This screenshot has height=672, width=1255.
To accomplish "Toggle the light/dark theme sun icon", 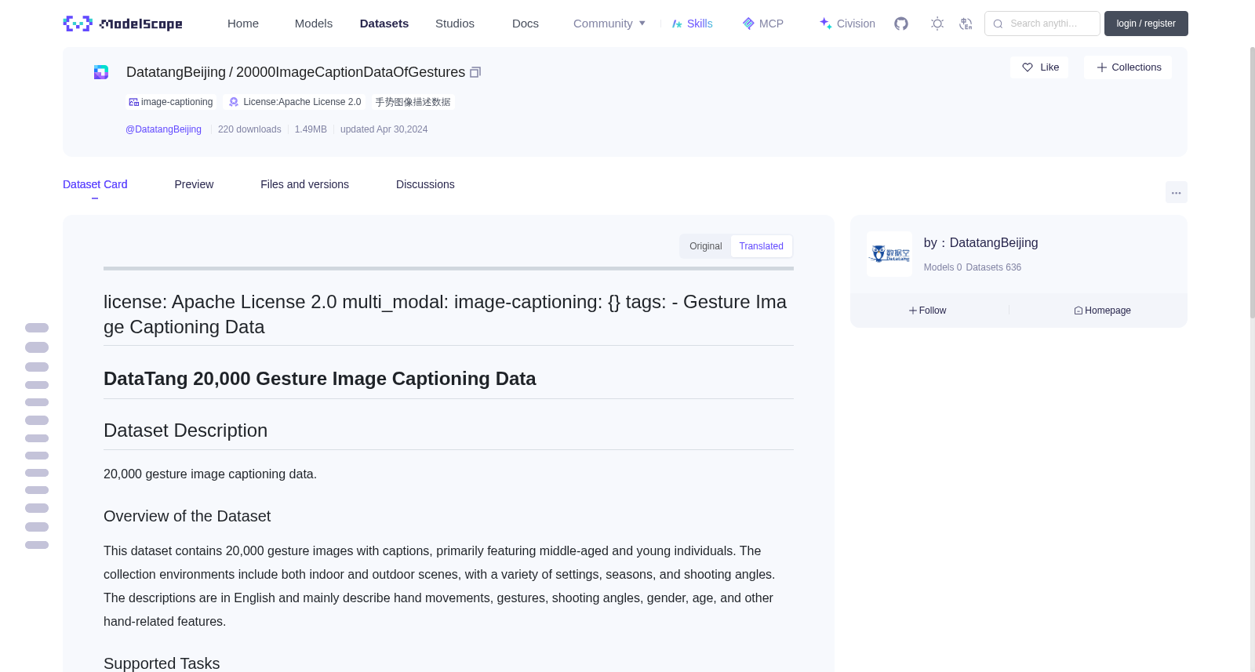I will pyautogui.click(x=937, y=24).
